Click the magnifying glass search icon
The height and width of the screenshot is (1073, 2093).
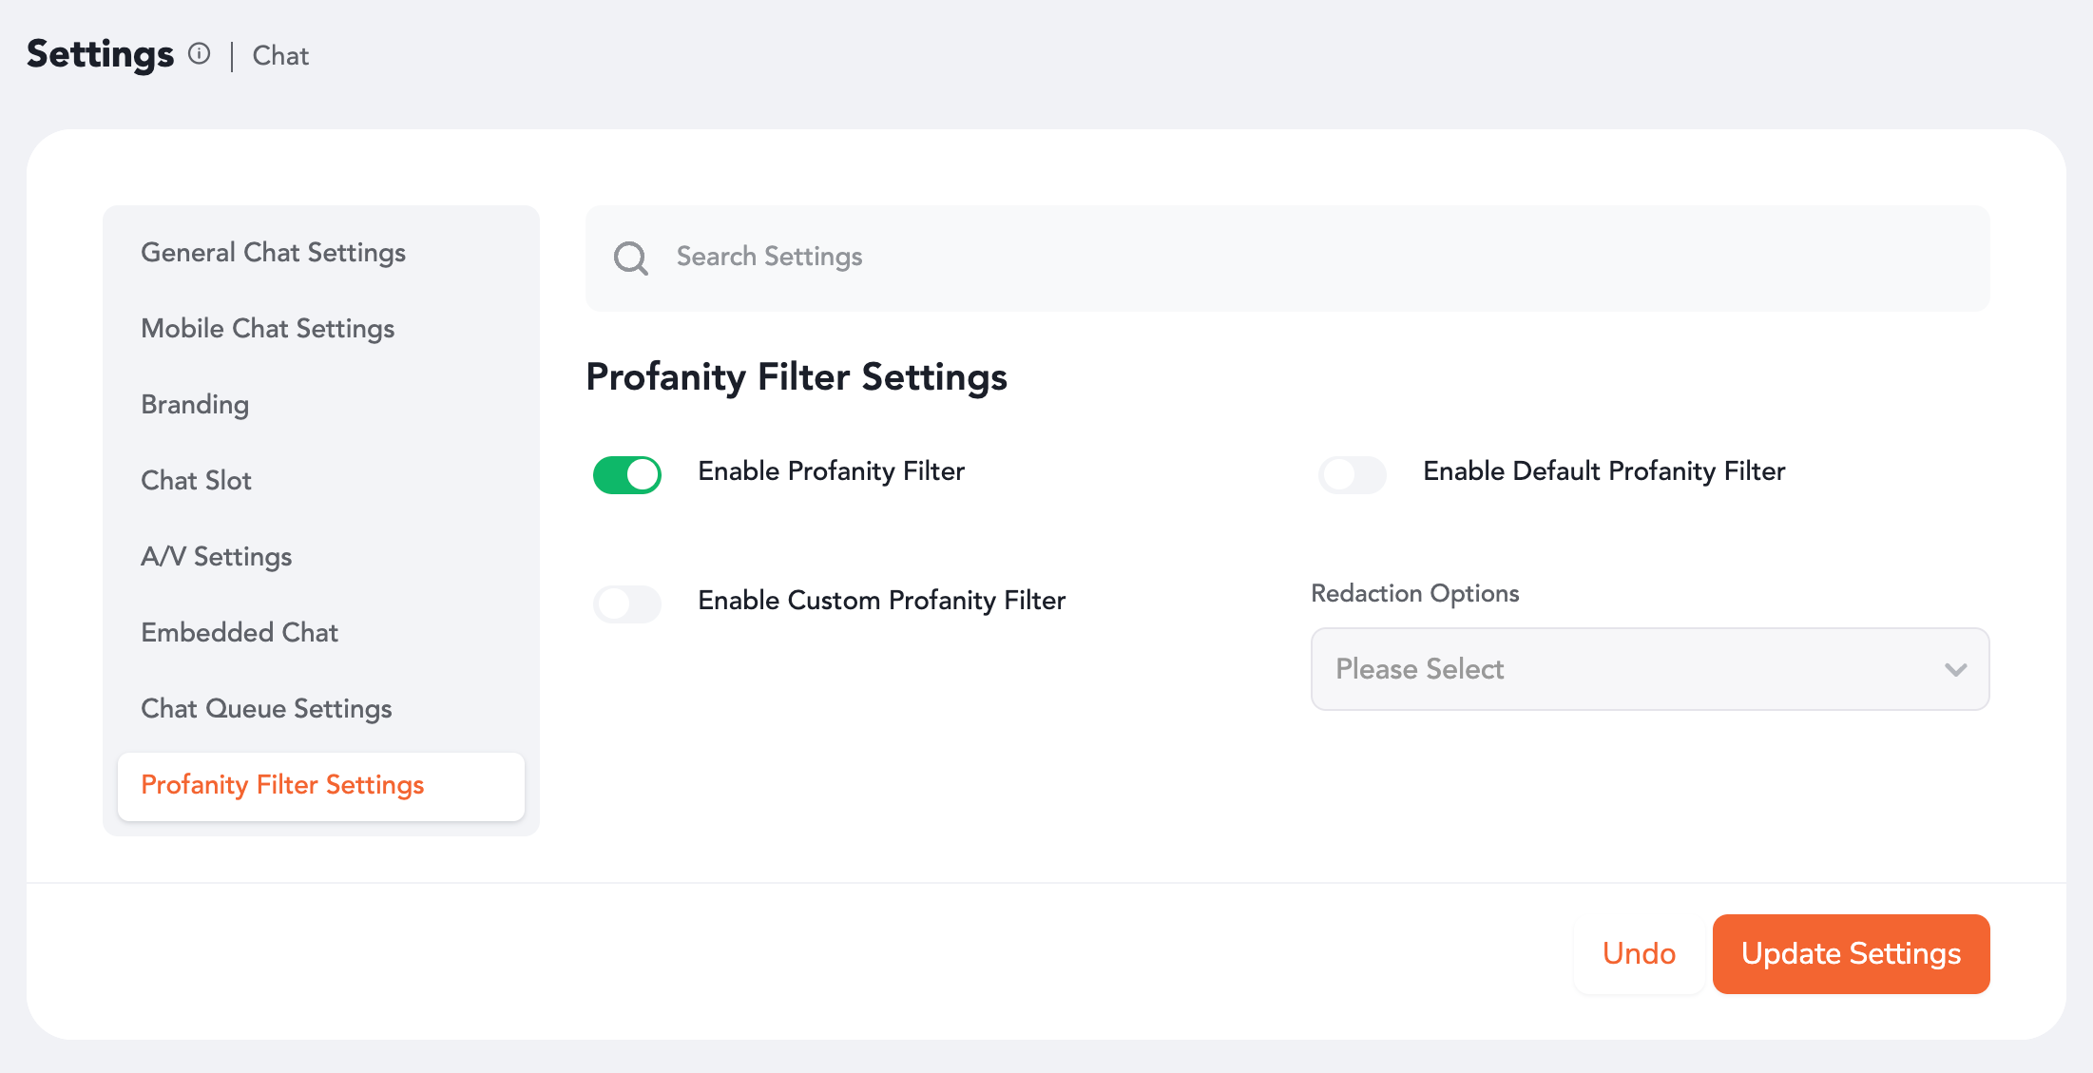(x=630, y=258)
